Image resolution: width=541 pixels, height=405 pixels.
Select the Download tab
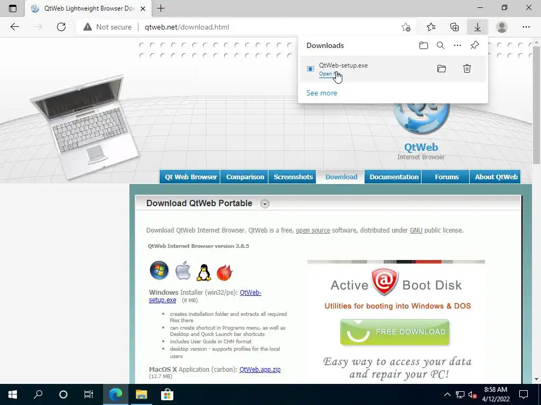[x=341, y=177]
